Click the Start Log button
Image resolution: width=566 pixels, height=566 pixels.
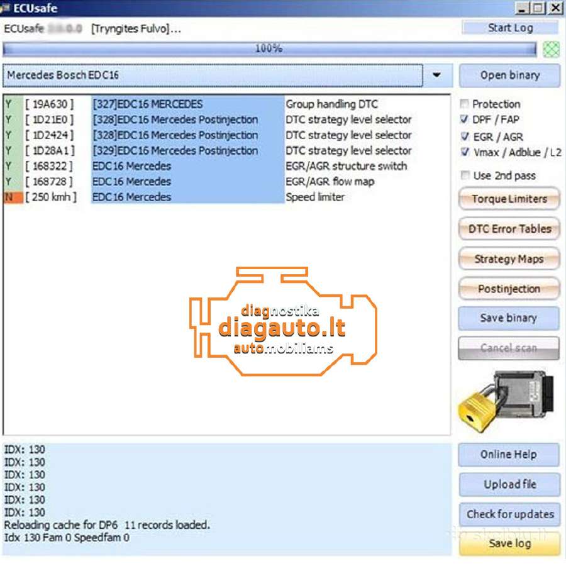tap(511, 28)
